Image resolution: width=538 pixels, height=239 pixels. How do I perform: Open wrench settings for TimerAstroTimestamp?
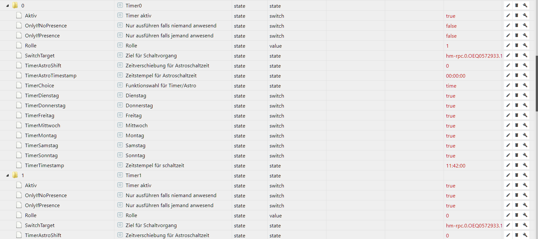(525, 75)
